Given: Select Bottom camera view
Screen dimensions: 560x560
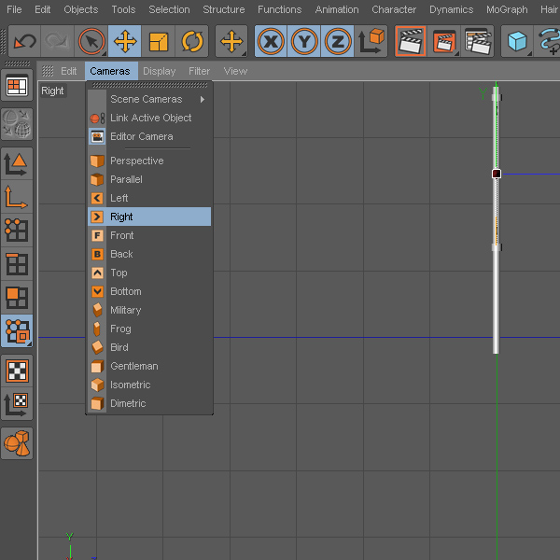Looking at the screenshot, I should 149,291.
